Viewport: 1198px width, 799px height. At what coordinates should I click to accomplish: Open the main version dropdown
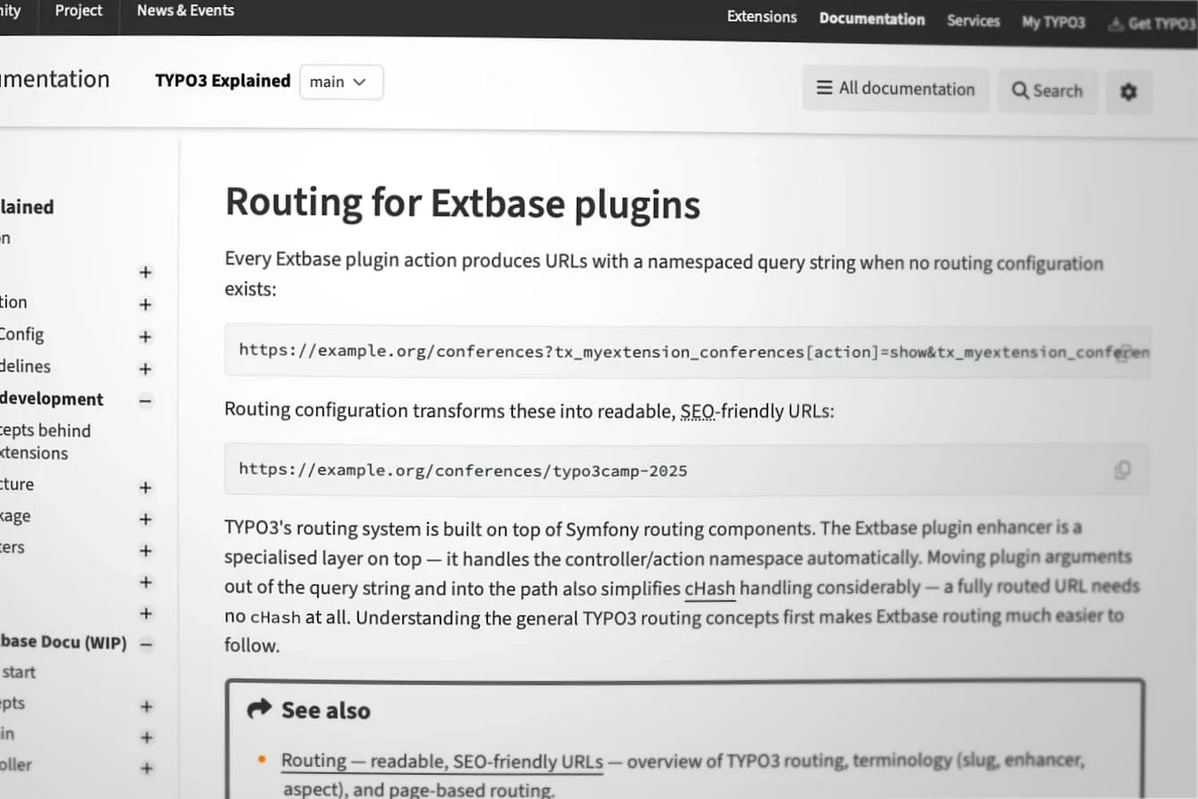342,82
